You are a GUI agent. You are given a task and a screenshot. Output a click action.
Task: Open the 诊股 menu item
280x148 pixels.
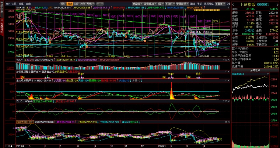point(14,4)
